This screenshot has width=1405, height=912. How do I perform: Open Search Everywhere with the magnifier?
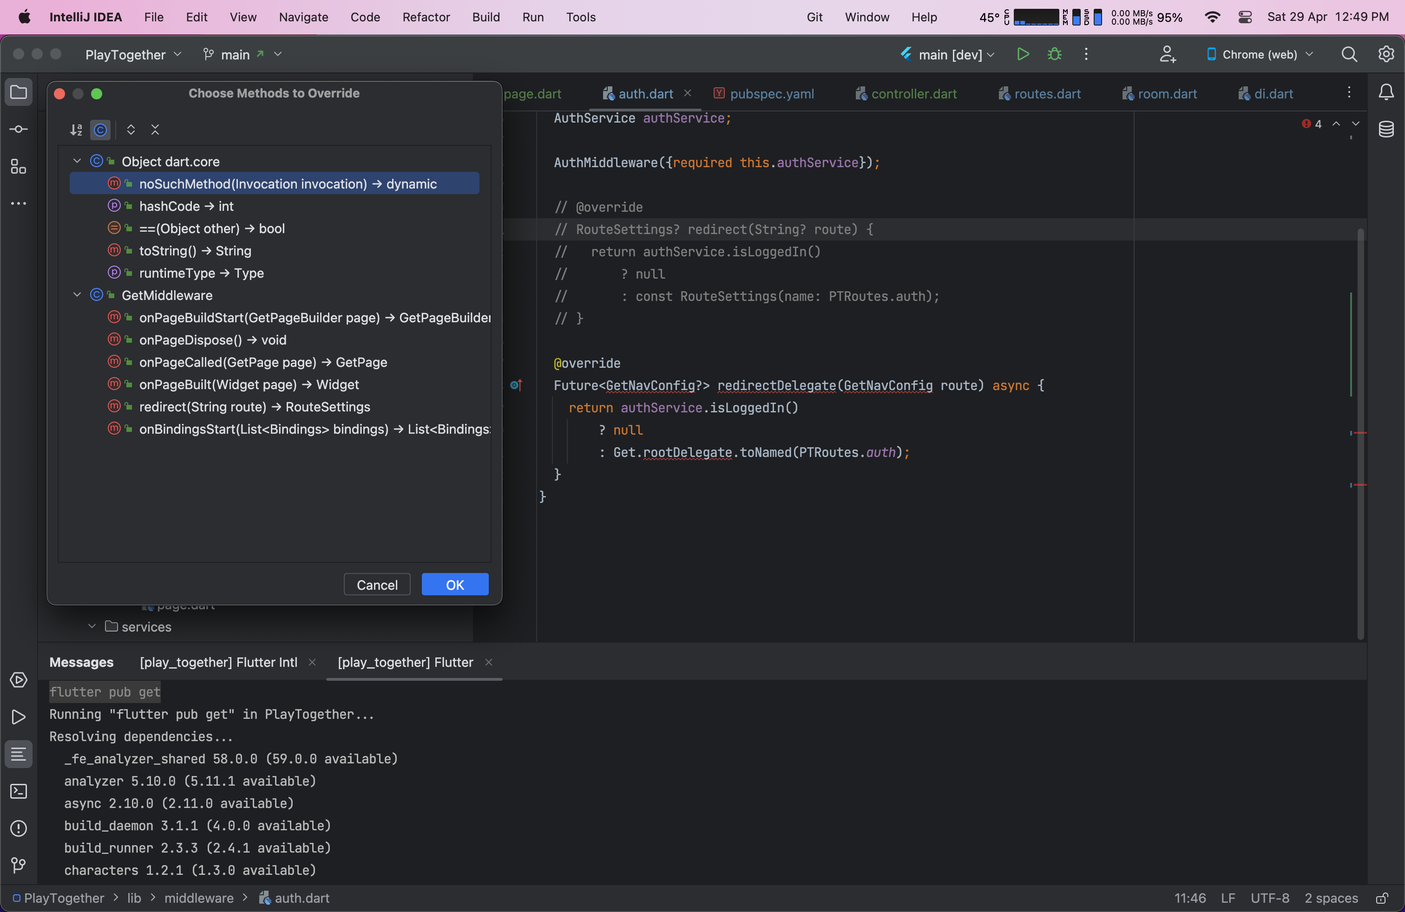coord(1350,54)
